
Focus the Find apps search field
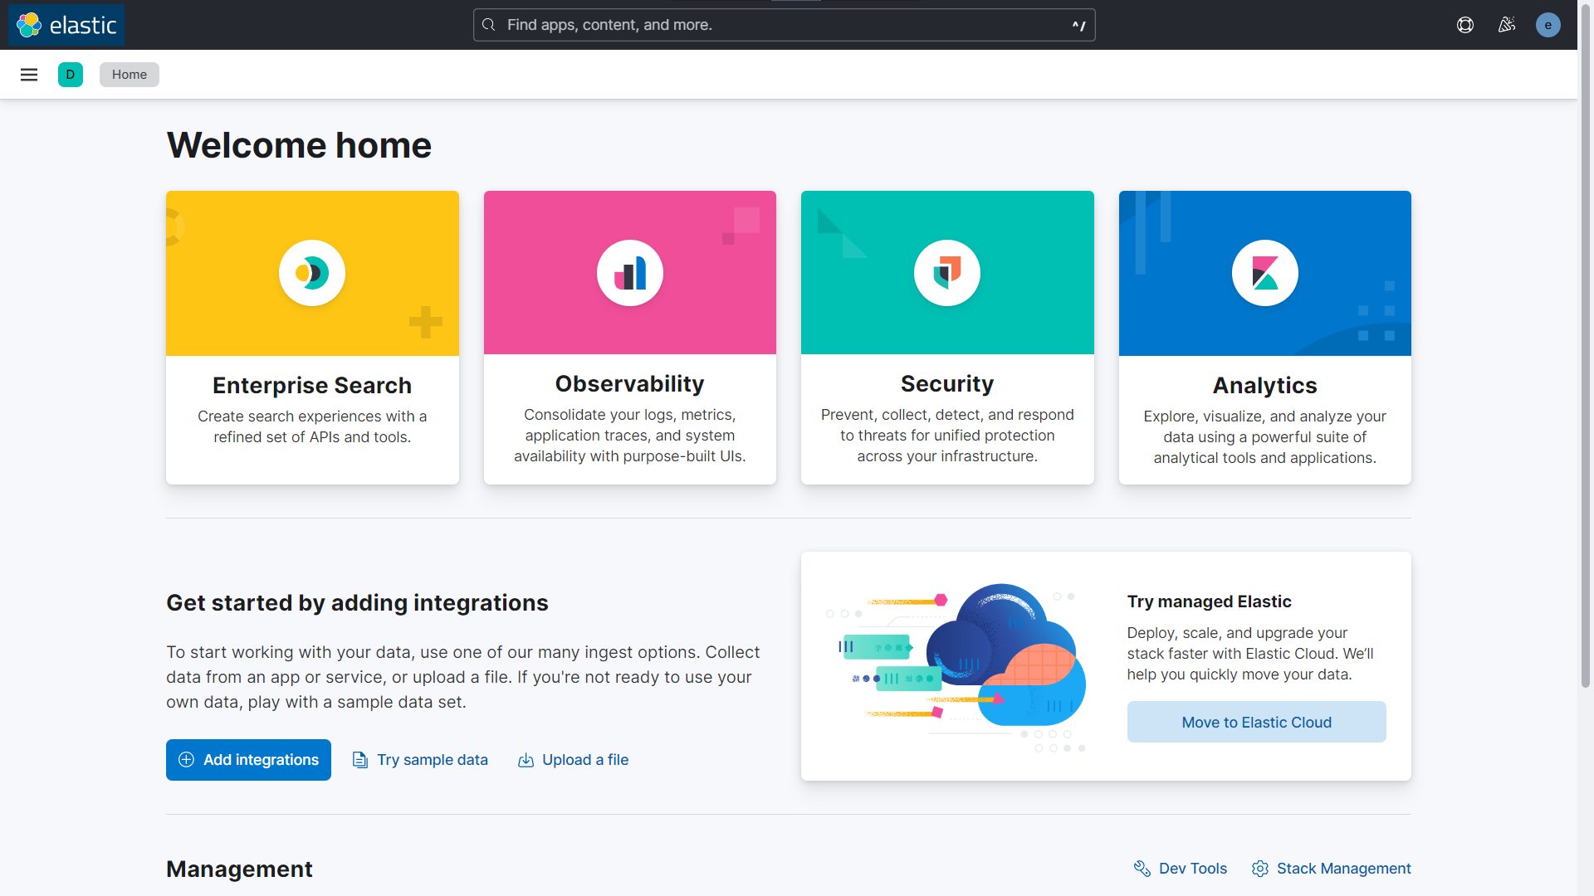(x=784, y=25)
